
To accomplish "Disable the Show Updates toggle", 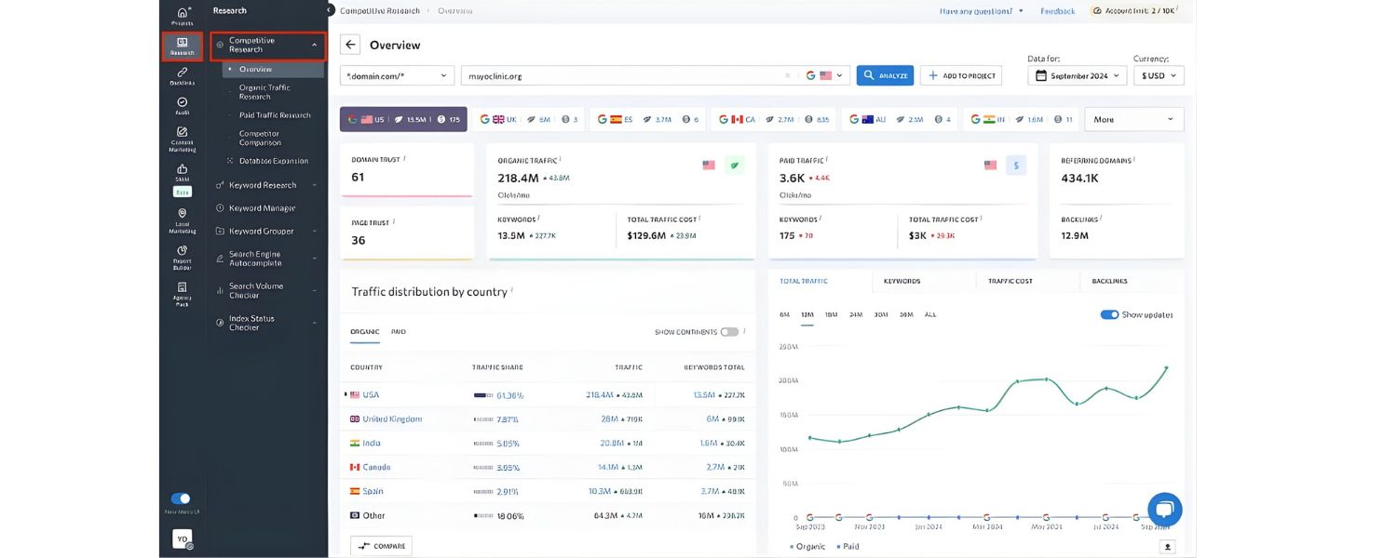I will pos(1109,314).
